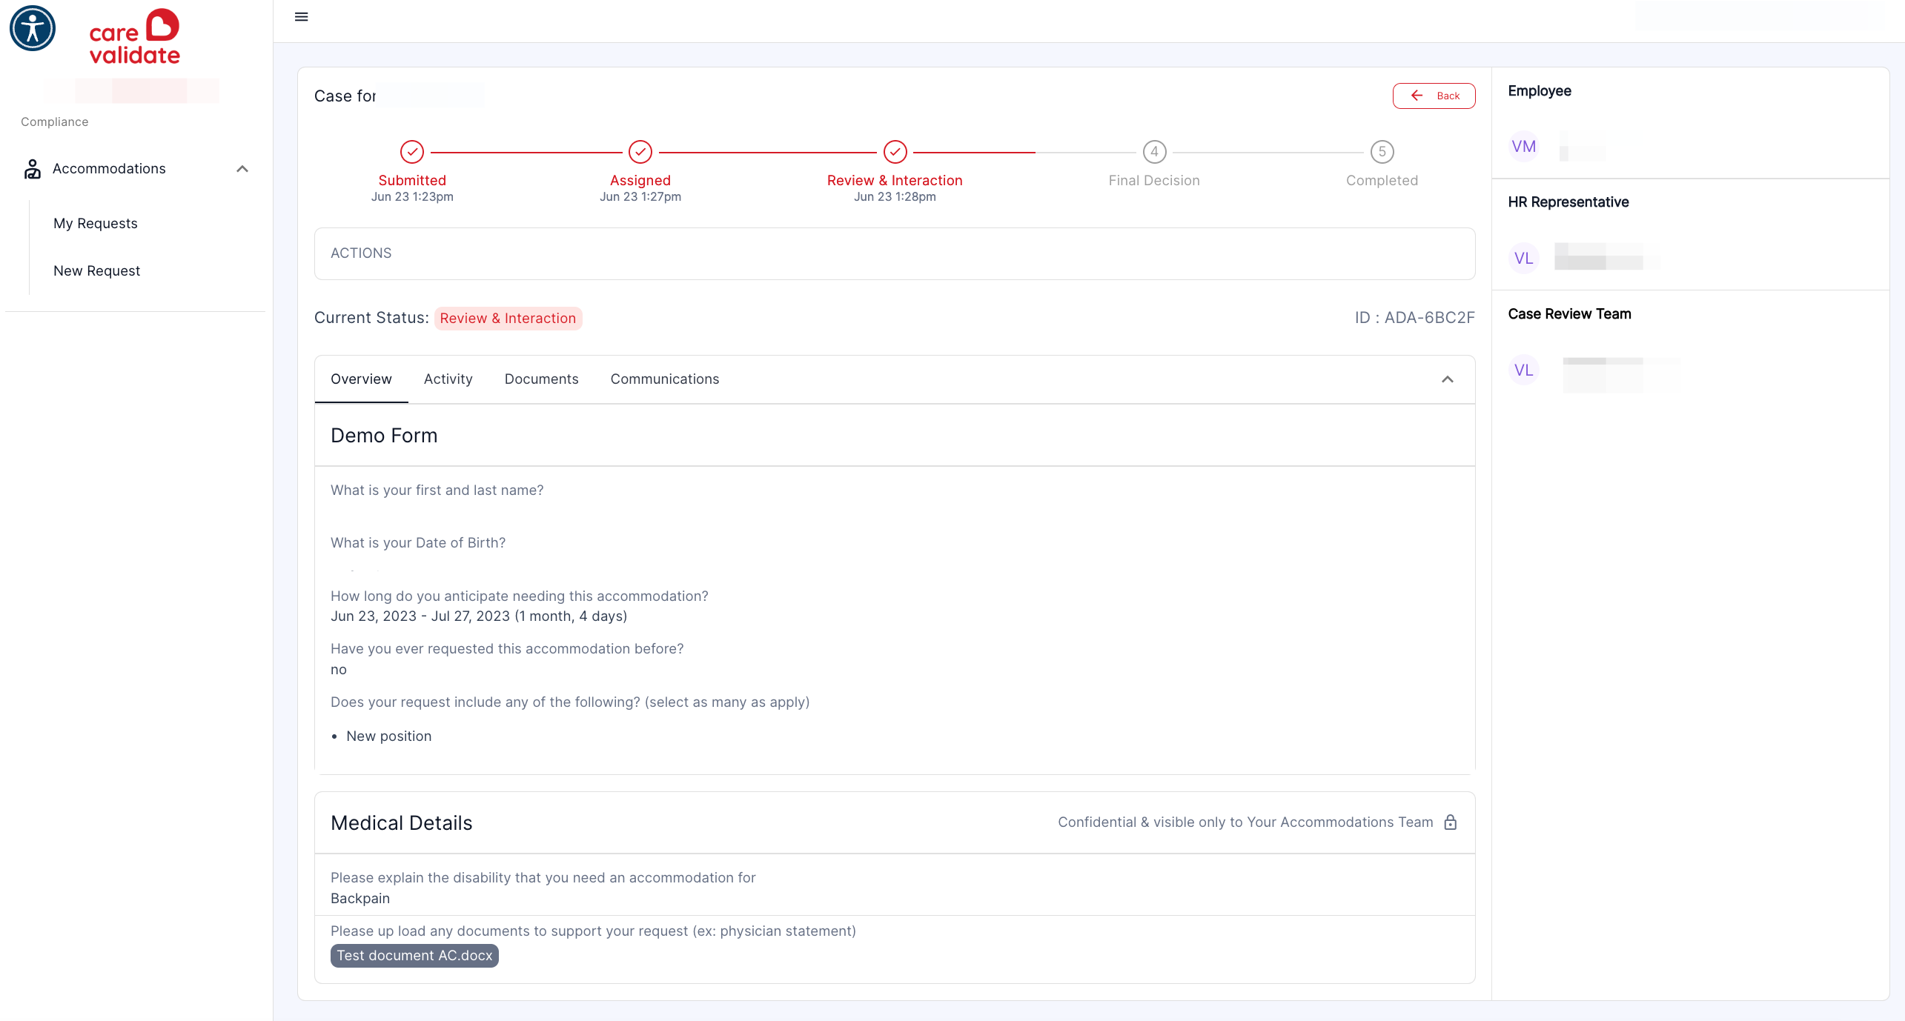The width and height of the screenshot is (1905, 1021).
Task: Click the VL avatar under HR Representative
Action: click(x=1523, y=259)
